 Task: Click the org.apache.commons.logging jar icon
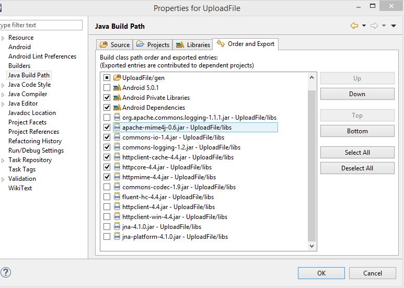point(117,117)
